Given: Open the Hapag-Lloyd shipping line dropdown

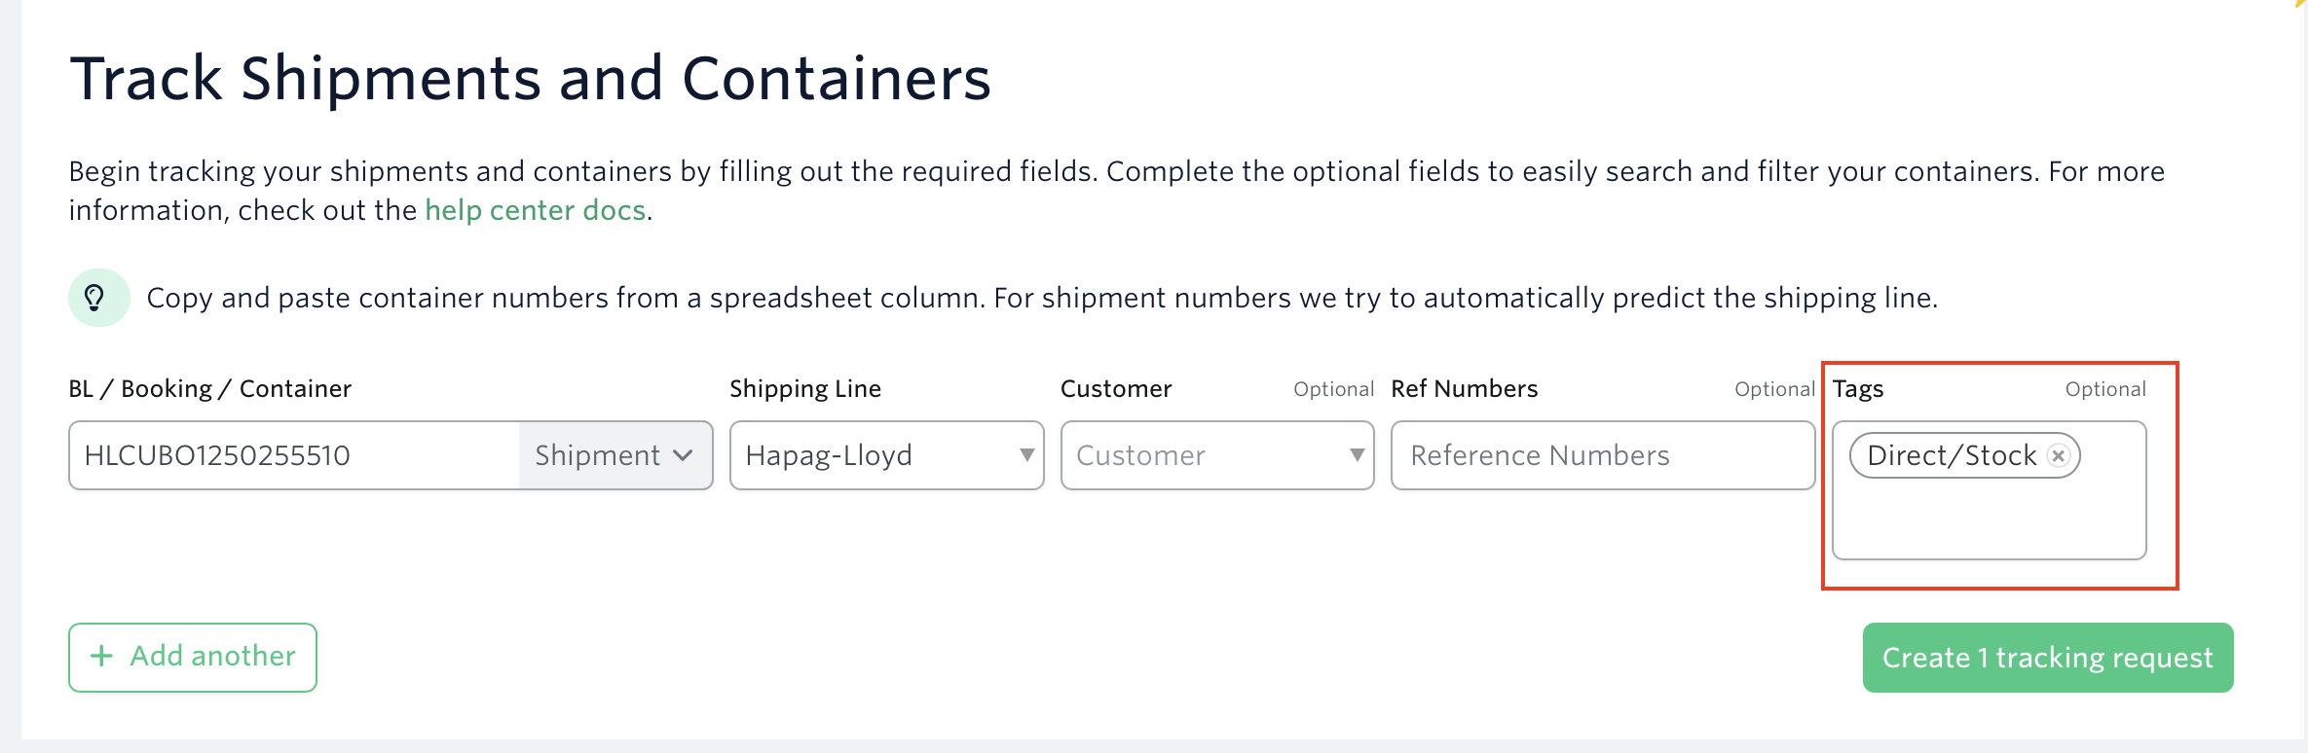Looking at the screenshot, I should [x=884, y=455].
